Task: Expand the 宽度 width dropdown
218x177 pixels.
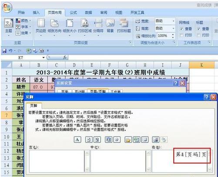Action: 173,21
